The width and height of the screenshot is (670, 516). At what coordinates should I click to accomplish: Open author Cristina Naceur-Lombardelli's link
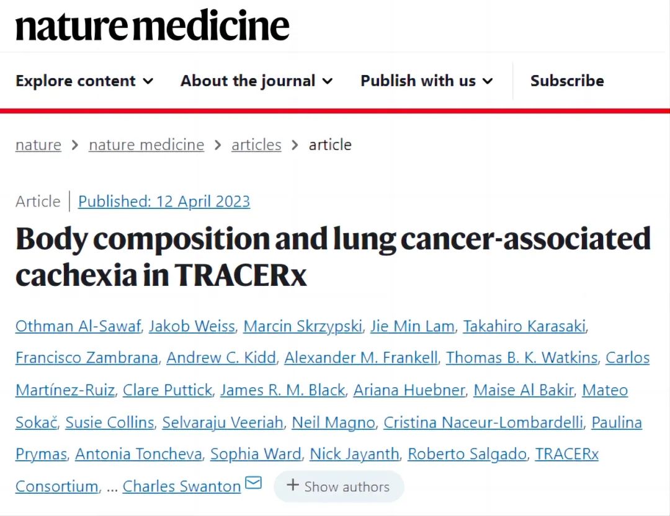(x=483, y=422)
